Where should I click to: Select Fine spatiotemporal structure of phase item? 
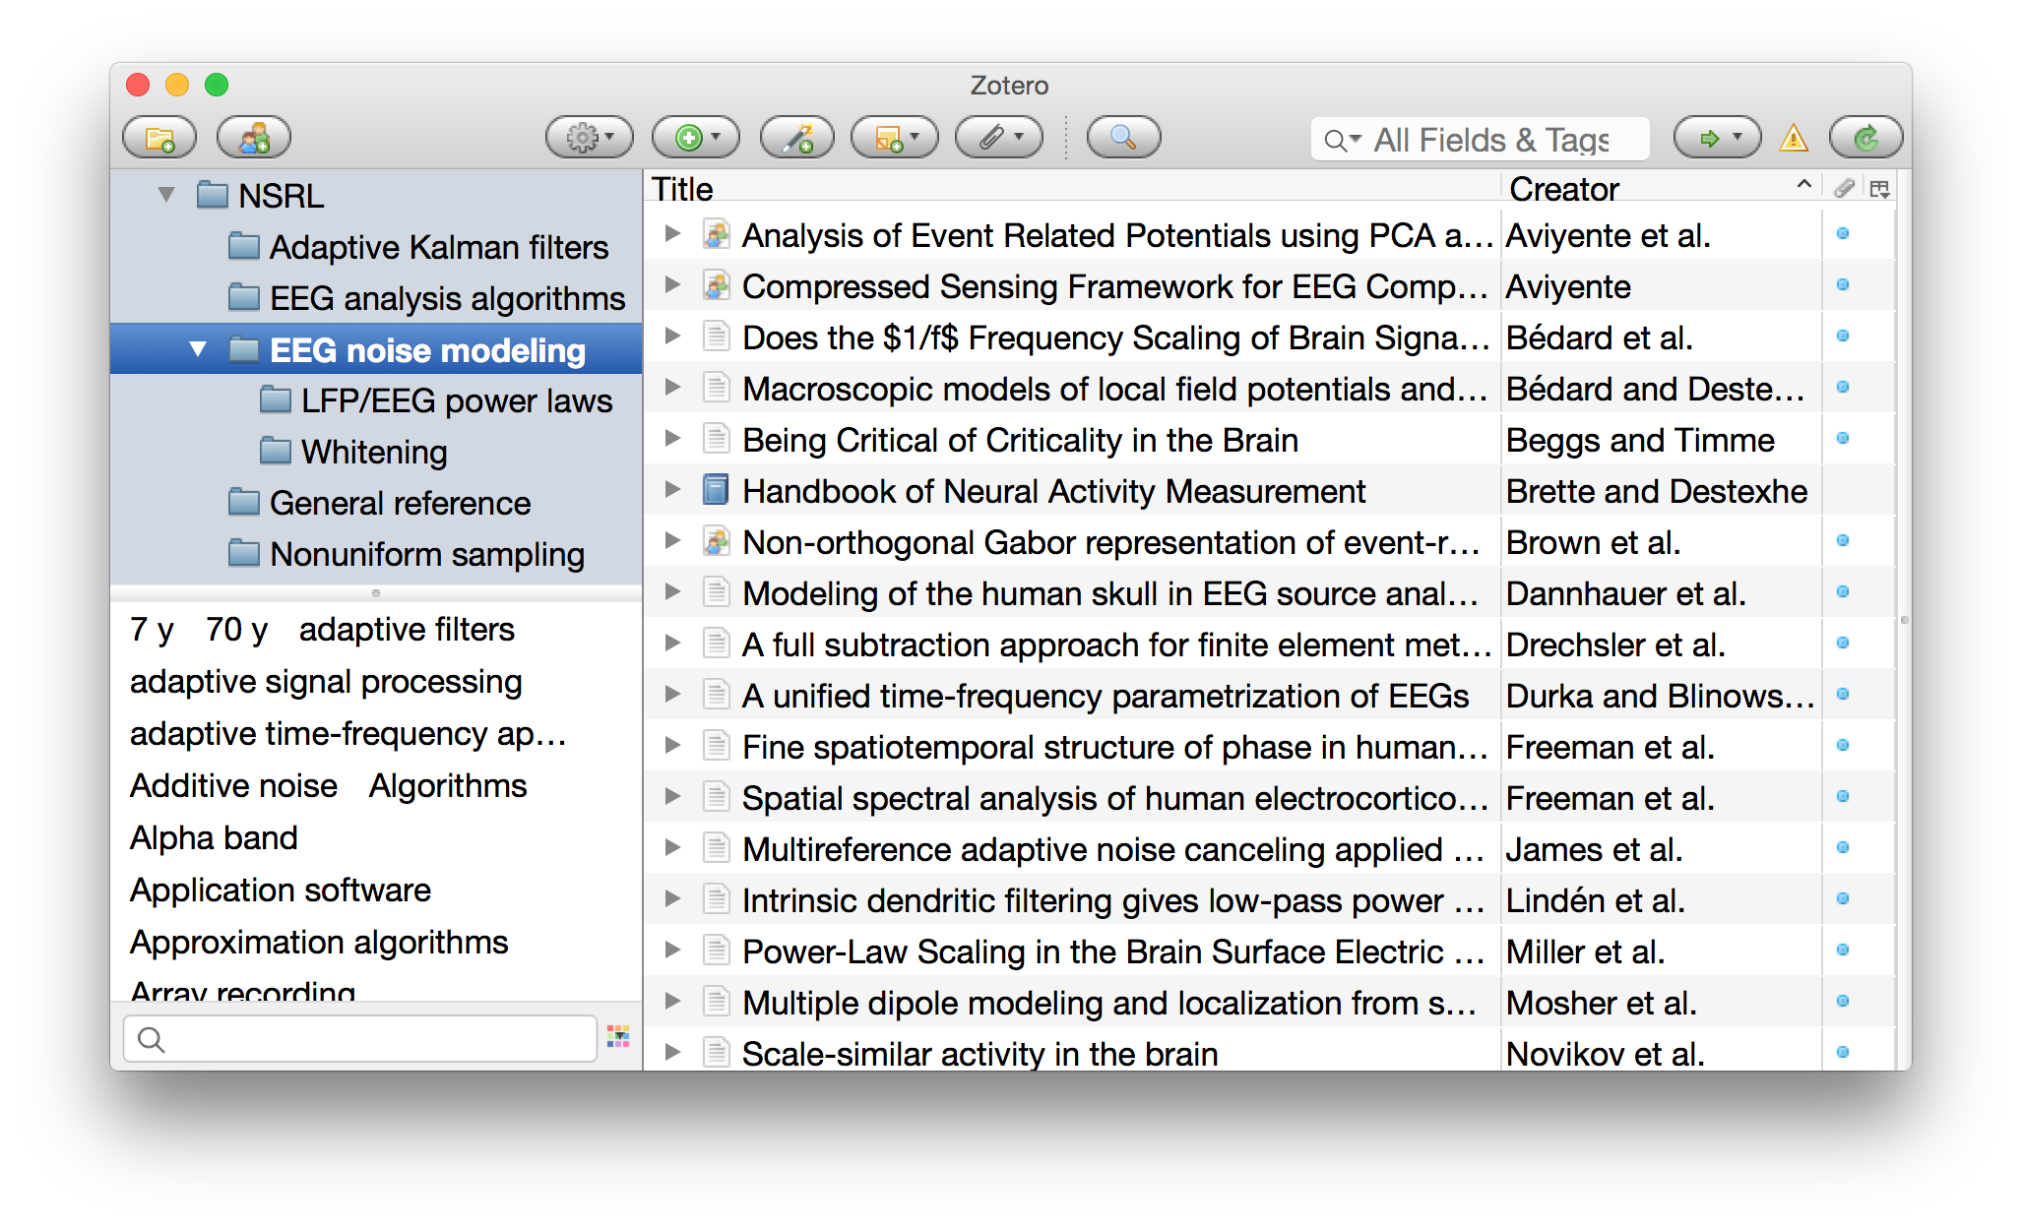(x=1270, y=747)
